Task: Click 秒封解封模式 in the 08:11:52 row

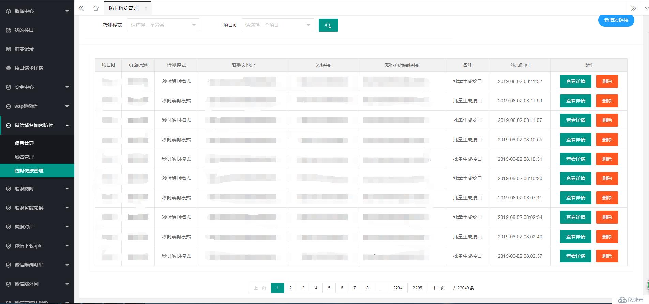Action: [176, 81]
